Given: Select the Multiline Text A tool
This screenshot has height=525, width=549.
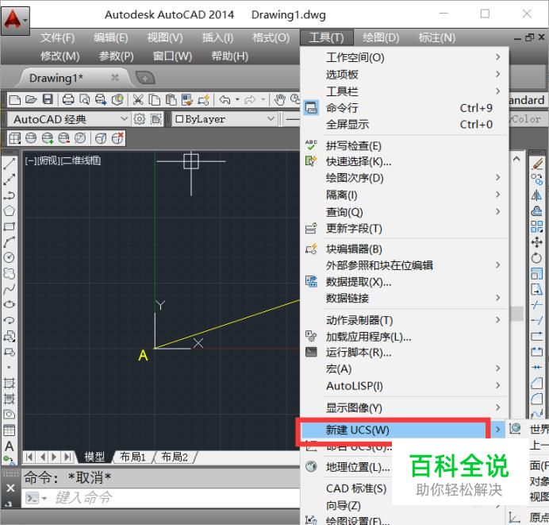Looking at the screenshot, I should 9,446.
